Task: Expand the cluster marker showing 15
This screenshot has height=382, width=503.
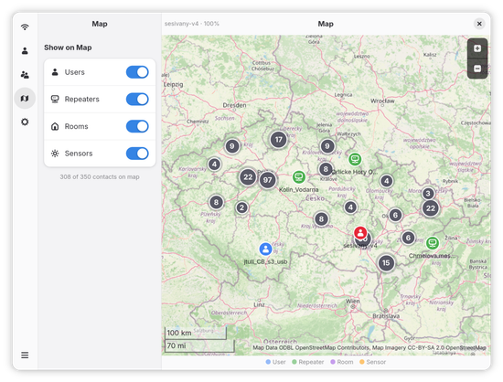Action: [x=386, y=263]
